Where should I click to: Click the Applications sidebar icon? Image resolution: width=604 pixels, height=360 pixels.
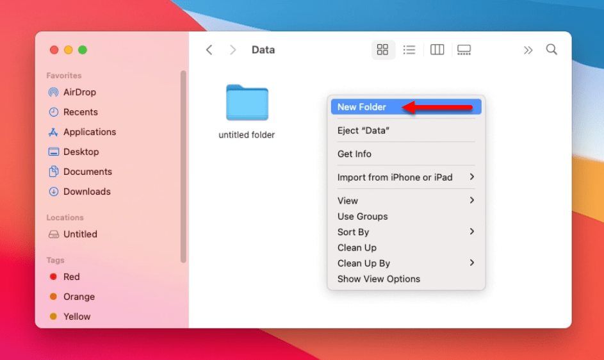pos(53,132)
